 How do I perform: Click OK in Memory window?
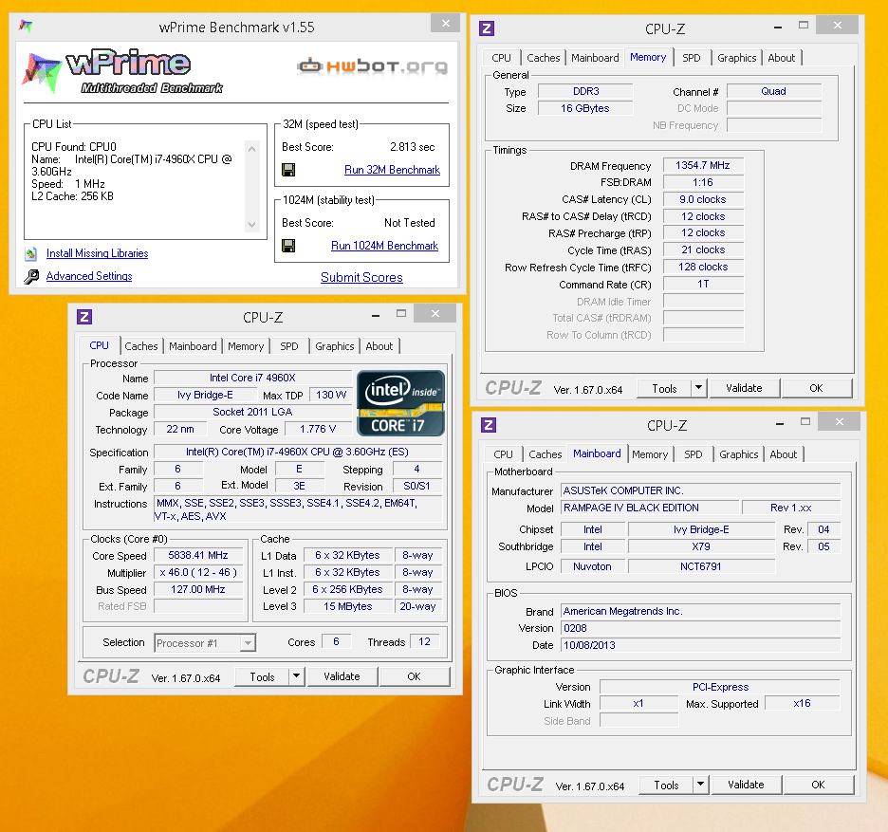pyautogui.click(x=816, y=388)
